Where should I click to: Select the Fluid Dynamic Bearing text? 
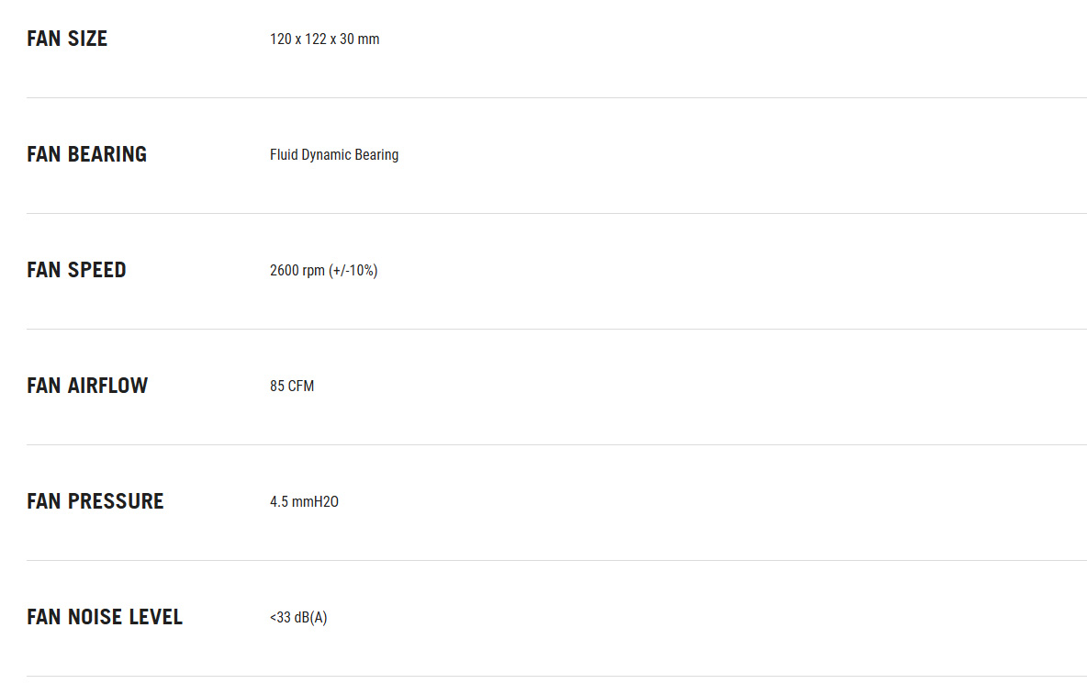click(334, 155)
